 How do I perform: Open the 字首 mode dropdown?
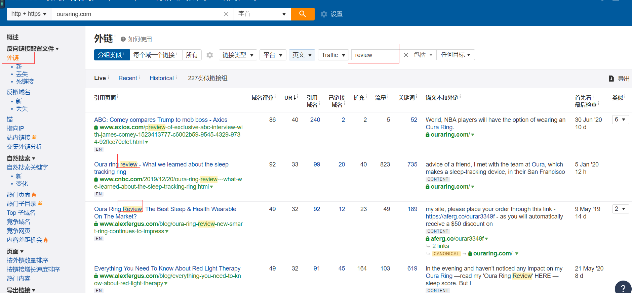click(x=262, y=14)
